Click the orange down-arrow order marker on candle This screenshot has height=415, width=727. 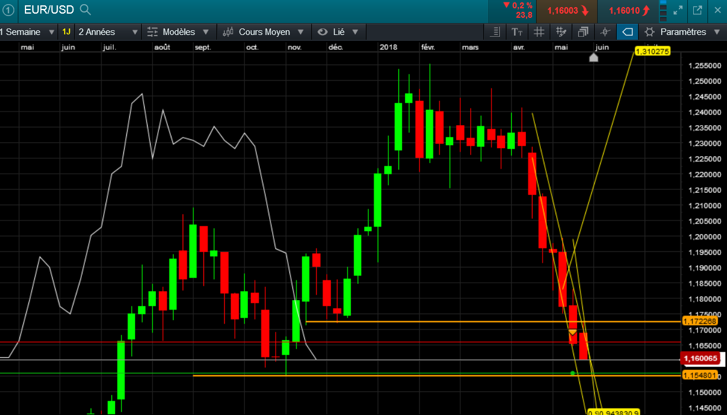pos(572,333)
